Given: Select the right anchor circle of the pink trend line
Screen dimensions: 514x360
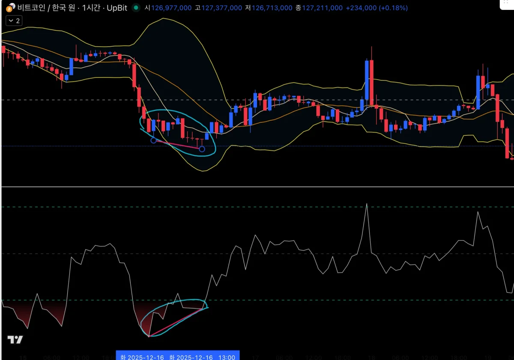Looking at the screenshot, I should pyautogui.click(x=202, y=149).
